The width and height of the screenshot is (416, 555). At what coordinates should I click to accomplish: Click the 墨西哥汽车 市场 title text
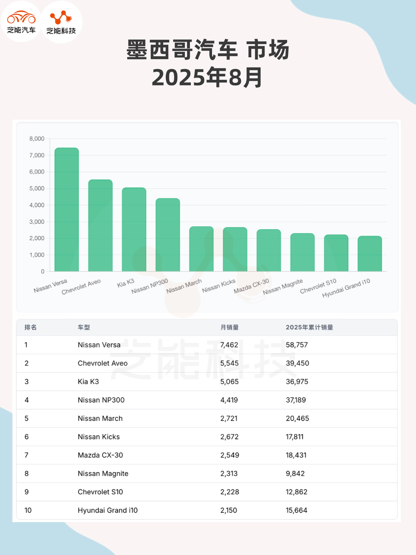(x=207, y=50)
